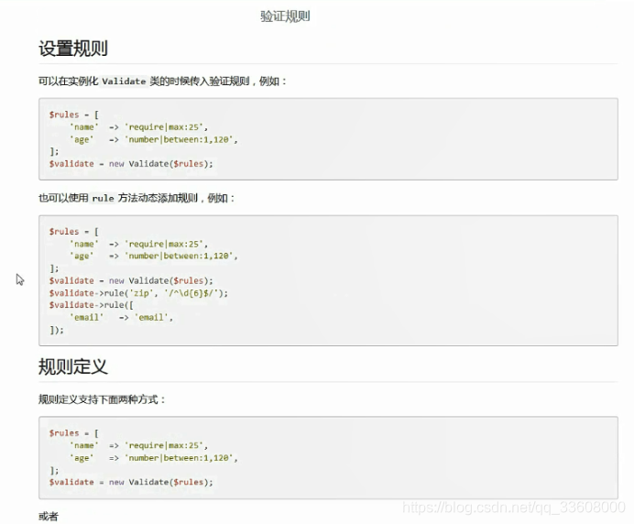Click the 规则定义 heading
Image resolution: width=634 pixels, height=524 pixels.
73,366
